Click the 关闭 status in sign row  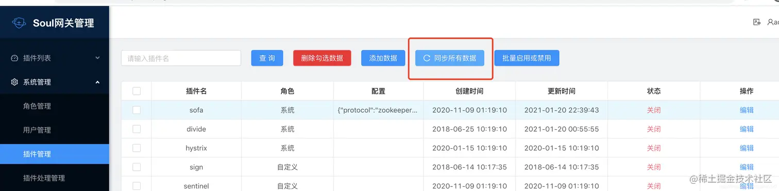pos(654,167)
